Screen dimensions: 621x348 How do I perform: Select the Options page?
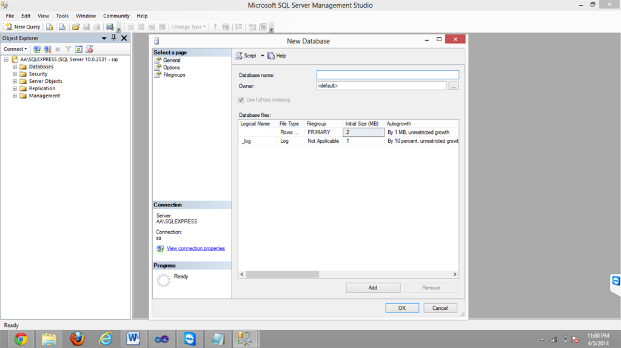[x=172, y=68]
